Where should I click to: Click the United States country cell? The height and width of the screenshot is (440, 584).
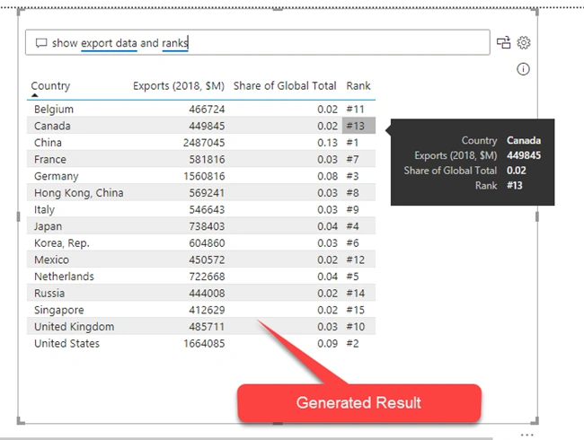tap(67, 343)
